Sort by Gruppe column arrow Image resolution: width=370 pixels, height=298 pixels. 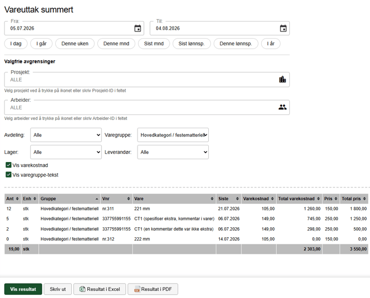point(97,199)
